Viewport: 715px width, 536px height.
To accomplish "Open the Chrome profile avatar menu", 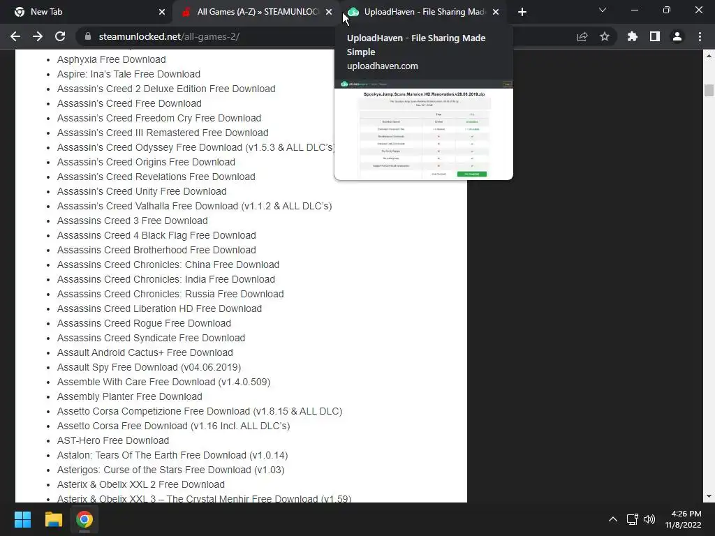I will (677, 36).
